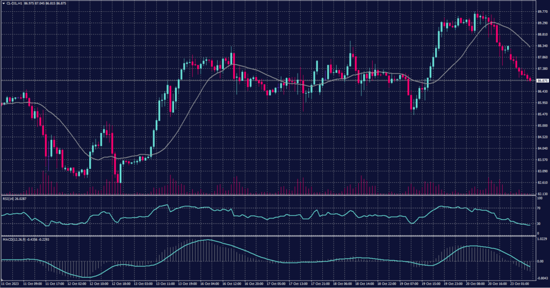Click the MACD -0.8043 scale label
This screenshot has width=550, height=288.
pyautogui.click(x=542, y=279)
